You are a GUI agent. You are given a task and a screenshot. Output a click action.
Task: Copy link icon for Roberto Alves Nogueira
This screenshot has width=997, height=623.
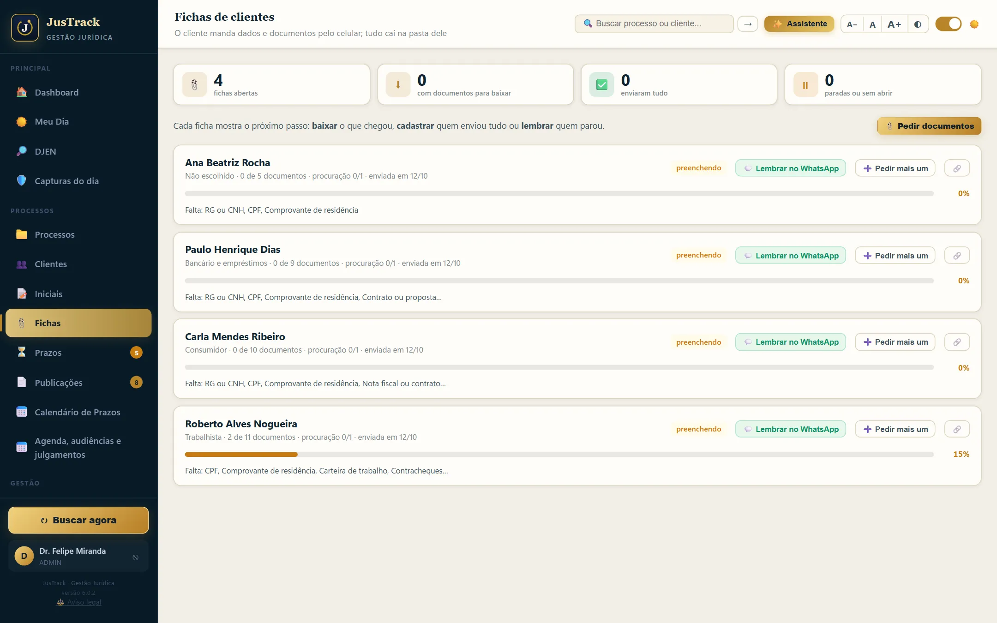pyautogui.click(x=957, y=429)
